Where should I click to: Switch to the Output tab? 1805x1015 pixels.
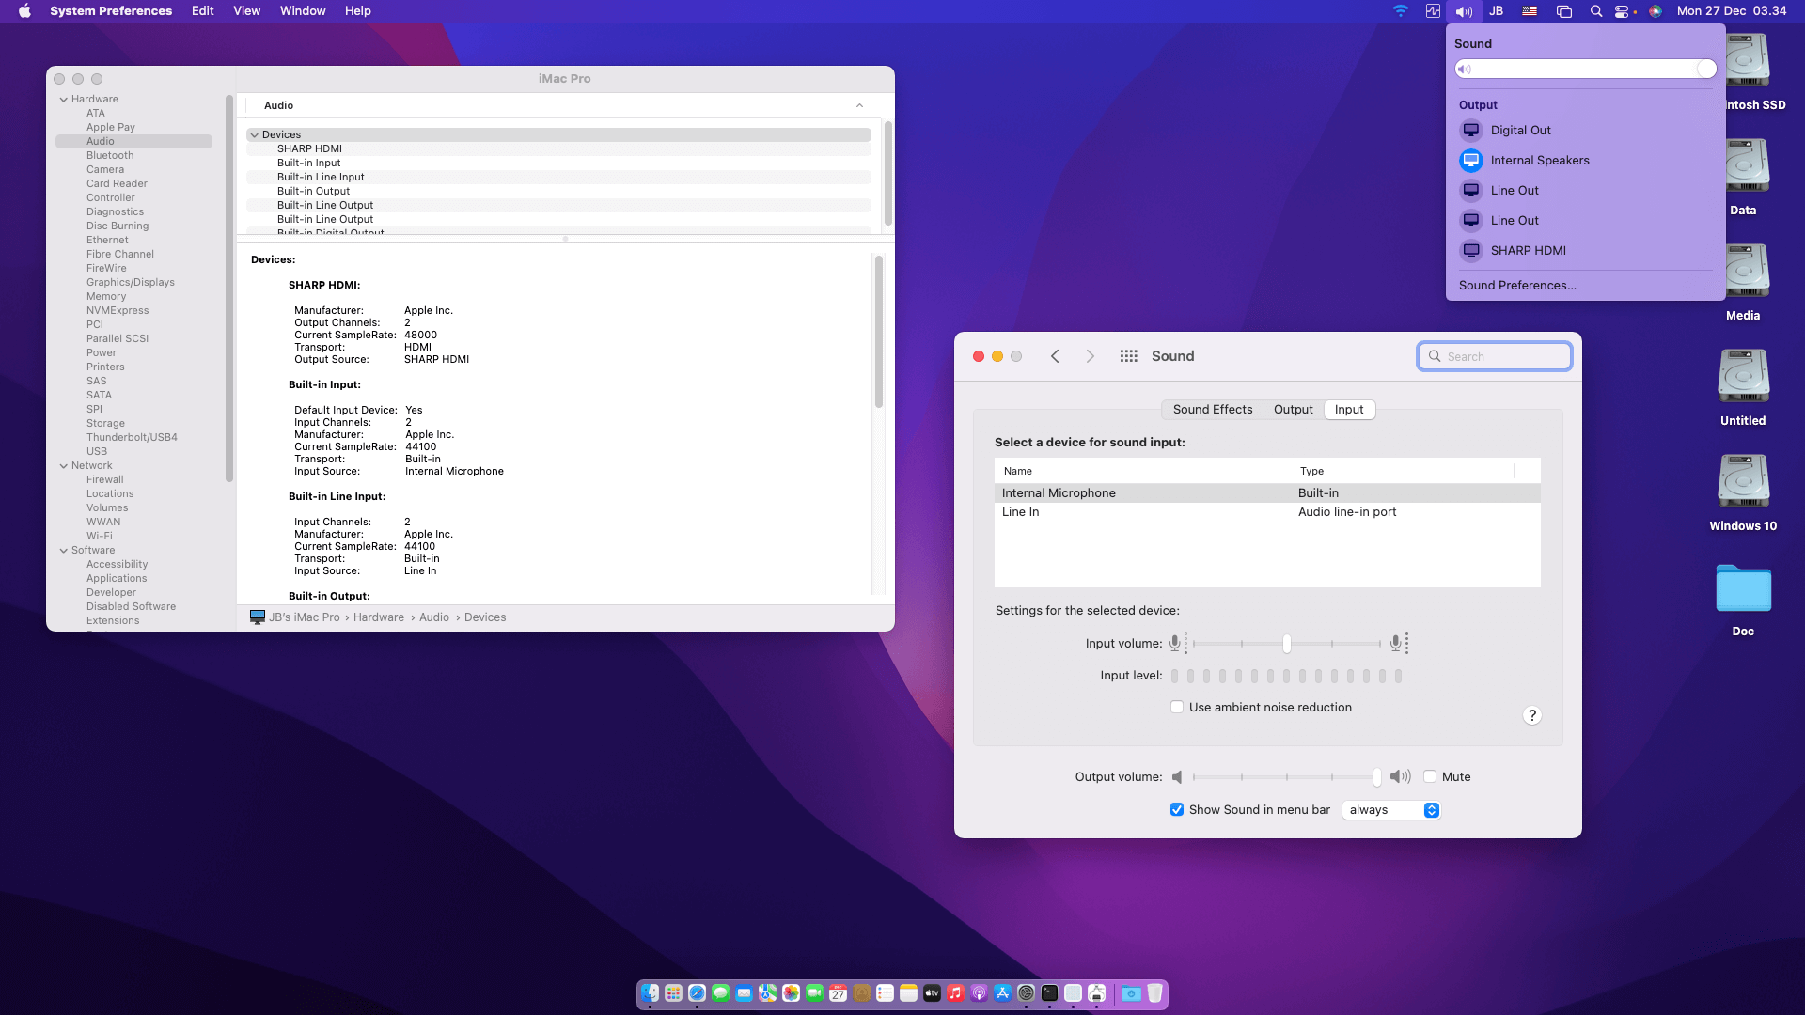[x=1293, y=410]
